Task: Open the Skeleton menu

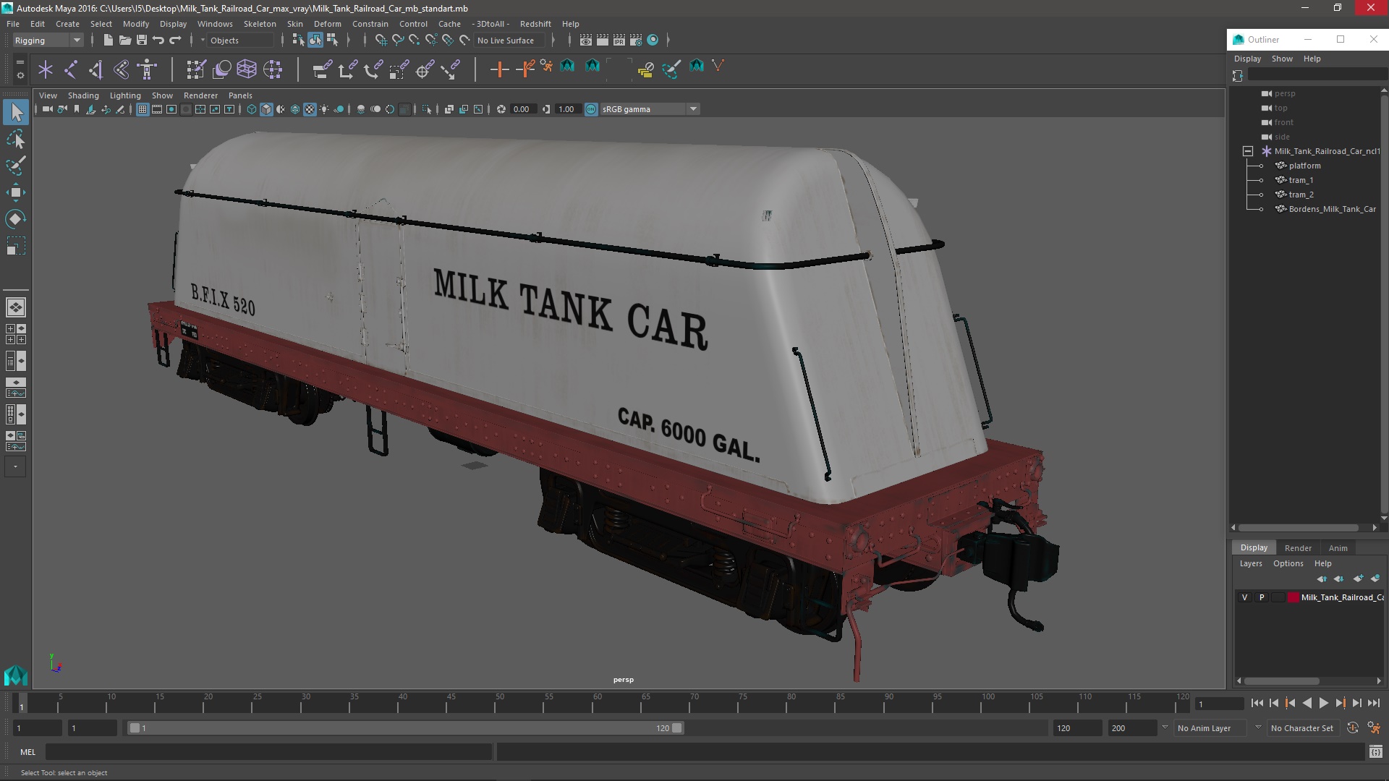Action: click(x=260, y=24)
